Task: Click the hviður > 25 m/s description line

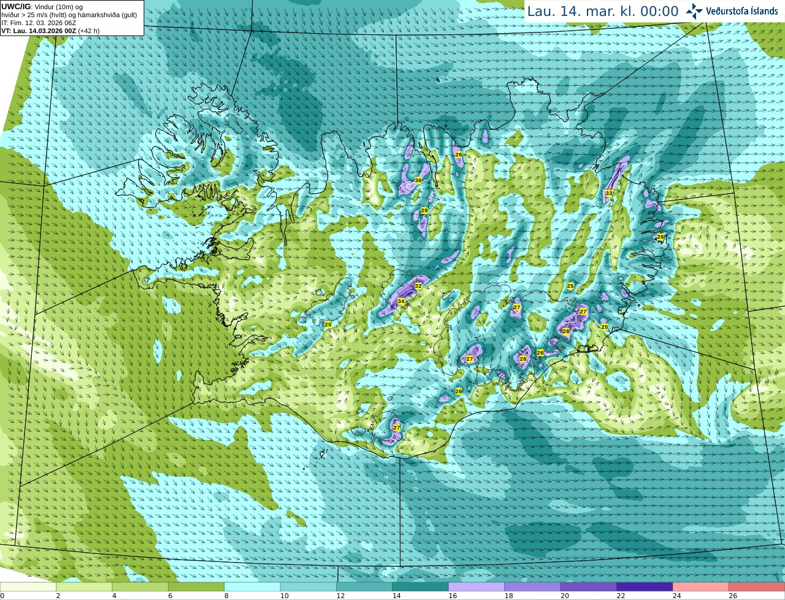Action: [x=69, y=15]
